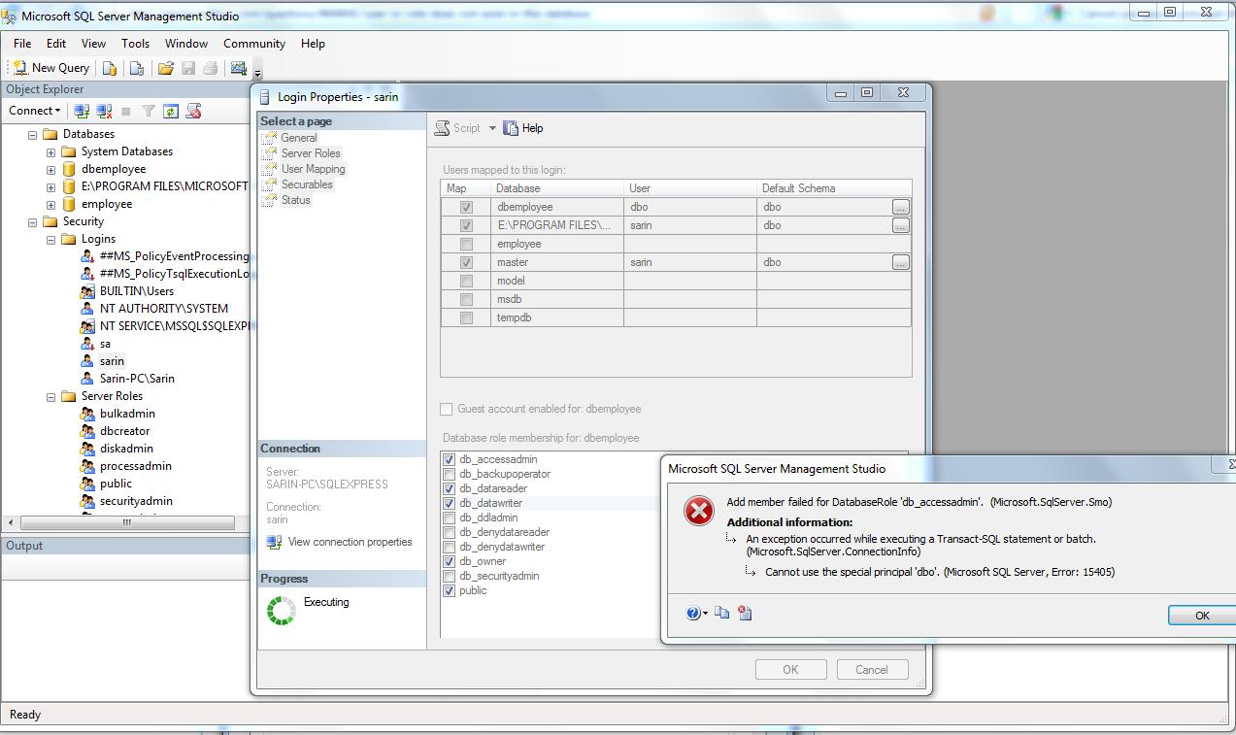Image resolution: width=1236 pixels, height=735 pixels.
Task: Open the Tools menu
Action: (x=135, y=44)
